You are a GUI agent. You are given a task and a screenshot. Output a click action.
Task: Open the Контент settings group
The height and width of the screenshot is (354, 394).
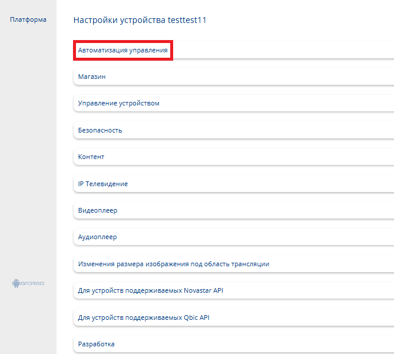(x=91, y=157)
